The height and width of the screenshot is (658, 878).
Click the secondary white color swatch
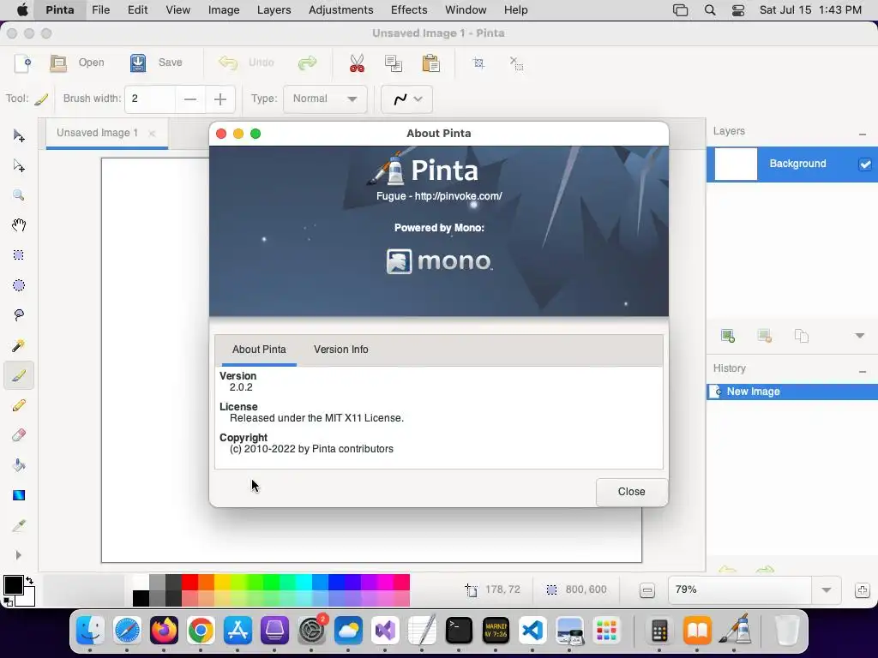[x=27, y=601]
